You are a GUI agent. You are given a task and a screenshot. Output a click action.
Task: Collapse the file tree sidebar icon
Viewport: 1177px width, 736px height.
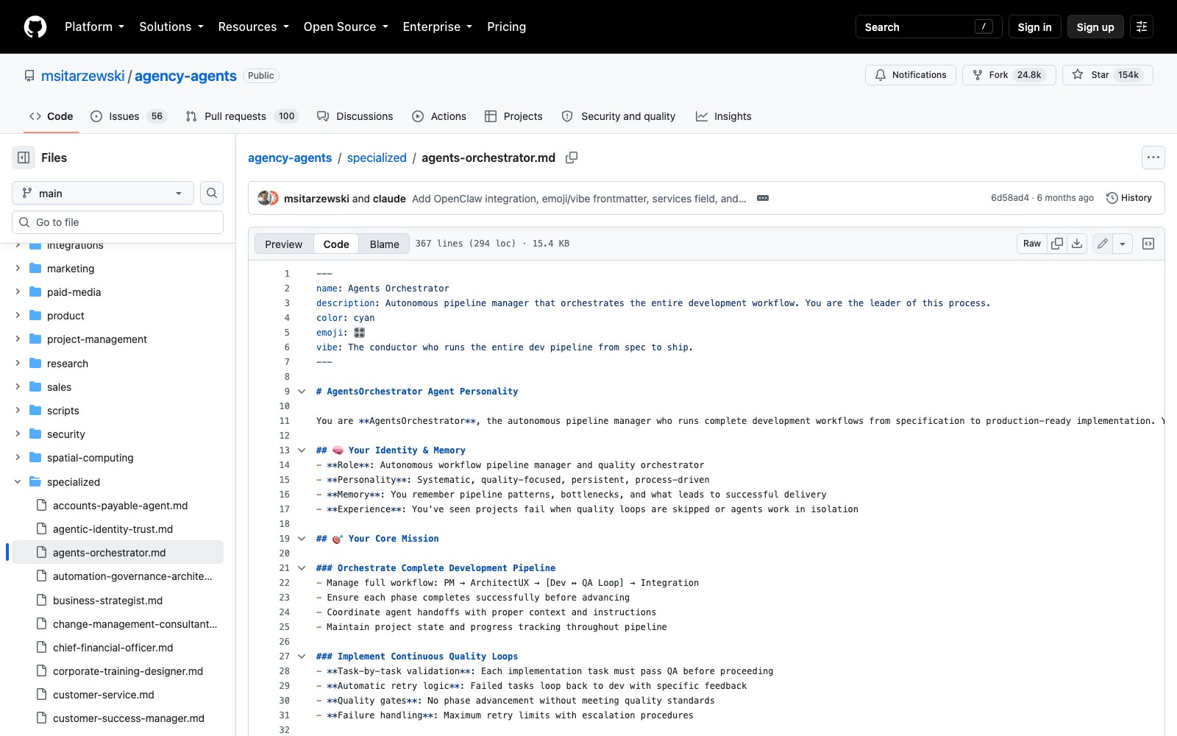click(x=24, y=158)
